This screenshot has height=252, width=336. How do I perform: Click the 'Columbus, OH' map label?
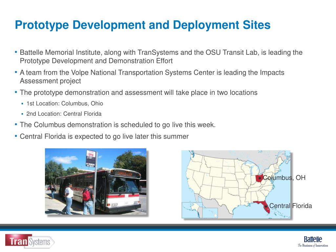click(284, 178)
